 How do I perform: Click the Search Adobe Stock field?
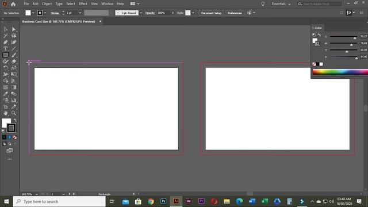coord(319,4)
